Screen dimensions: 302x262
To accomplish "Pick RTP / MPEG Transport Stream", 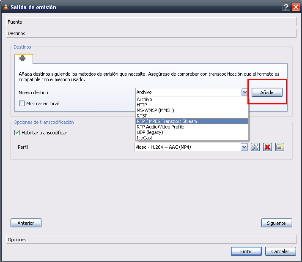I will (x=192, y=121).
